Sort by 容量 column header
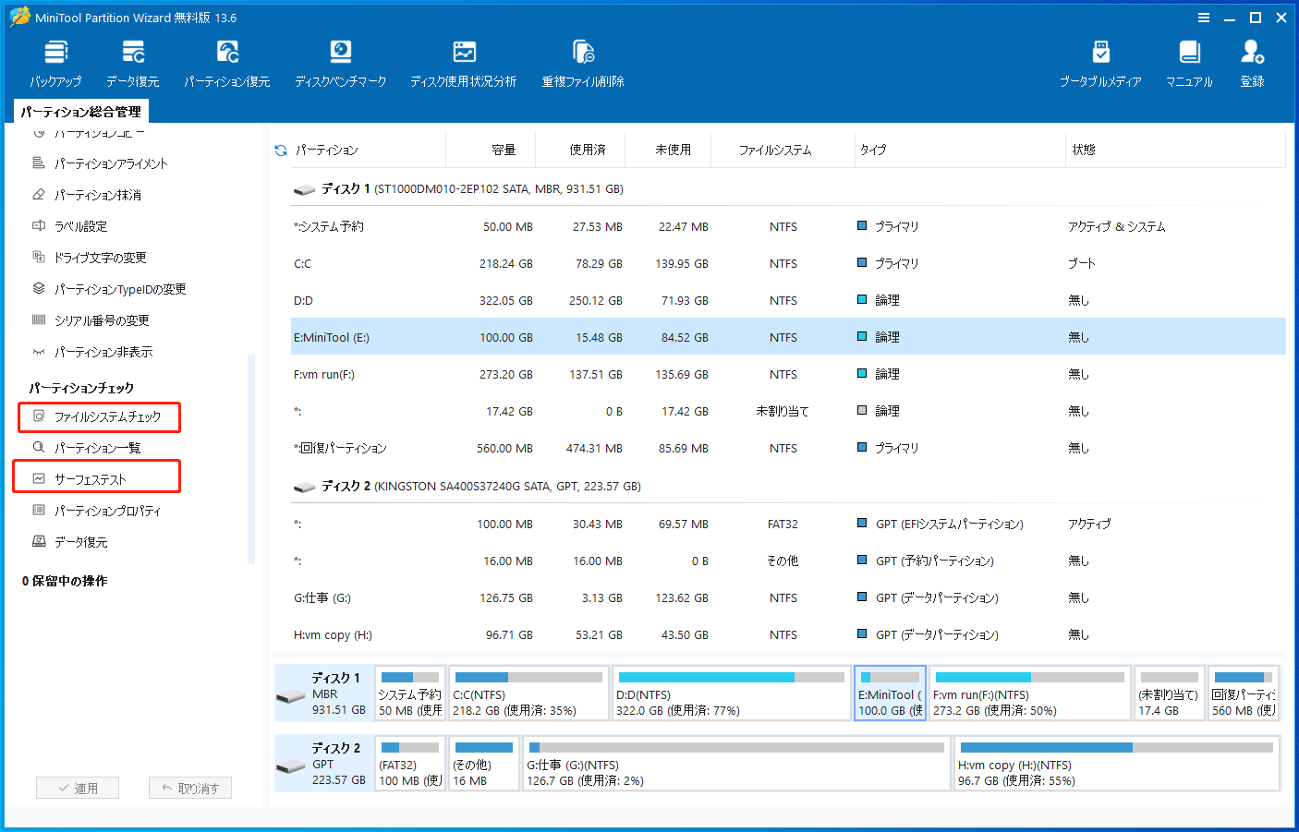 tap(504, 150)
